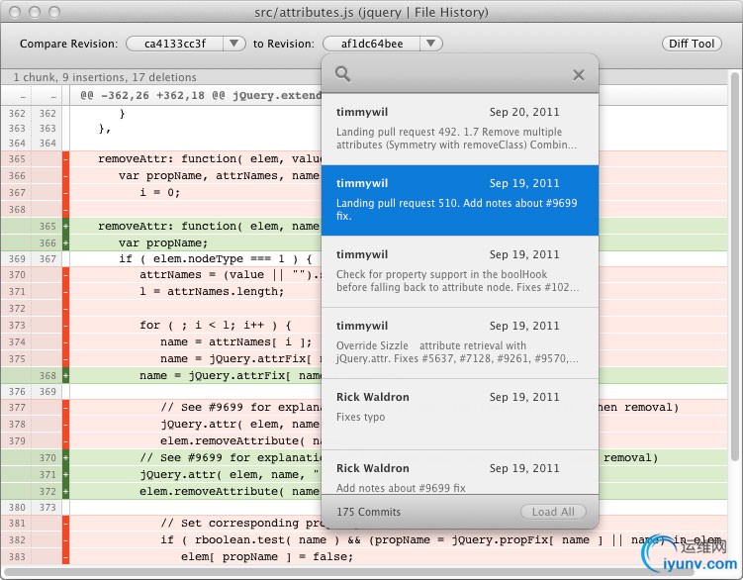Image resolution: width=743 pixels, height=580 pixels.
Task: Select commit Override Sizzle attribute retrieval
Action: click(x=460, y=342)
